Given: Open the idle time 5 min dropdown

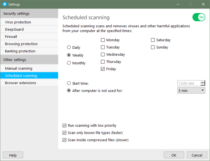Looking at the screenshot, I should [191, 91].
